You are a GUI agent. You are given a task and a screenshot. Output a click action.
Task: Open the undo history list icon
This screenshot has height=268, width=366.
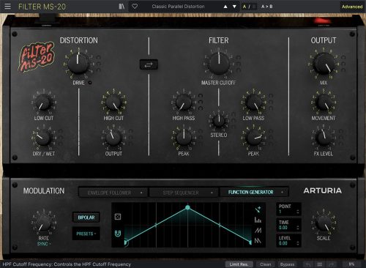[320, 264]
